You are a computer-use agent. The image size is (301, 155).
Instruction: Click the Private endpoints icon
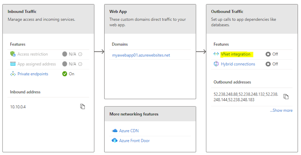tap(13, 74)
